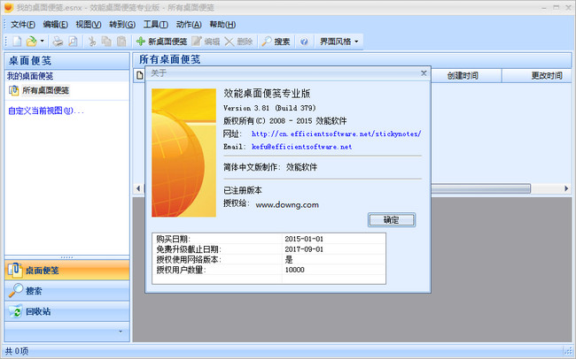Screen dimensions: 576x359
Task: Click the paste clipboard icon
Action: tap(121, 41)
